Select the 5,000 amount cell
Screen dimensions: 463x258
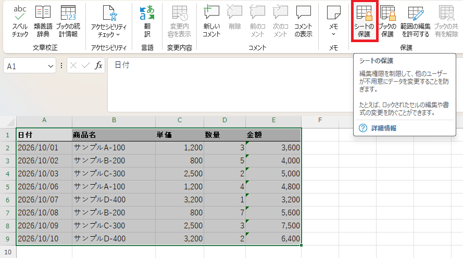[273, 174]
